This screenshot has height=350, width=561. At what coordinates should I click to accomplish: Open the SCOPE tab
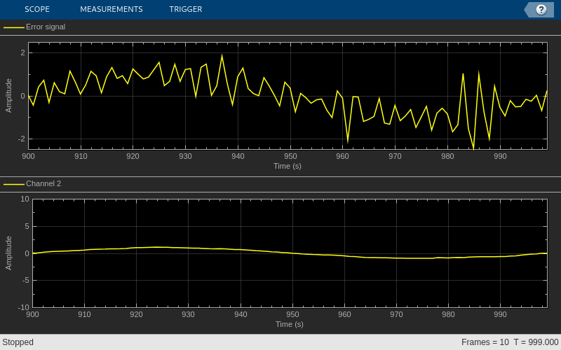click(37, 9)
